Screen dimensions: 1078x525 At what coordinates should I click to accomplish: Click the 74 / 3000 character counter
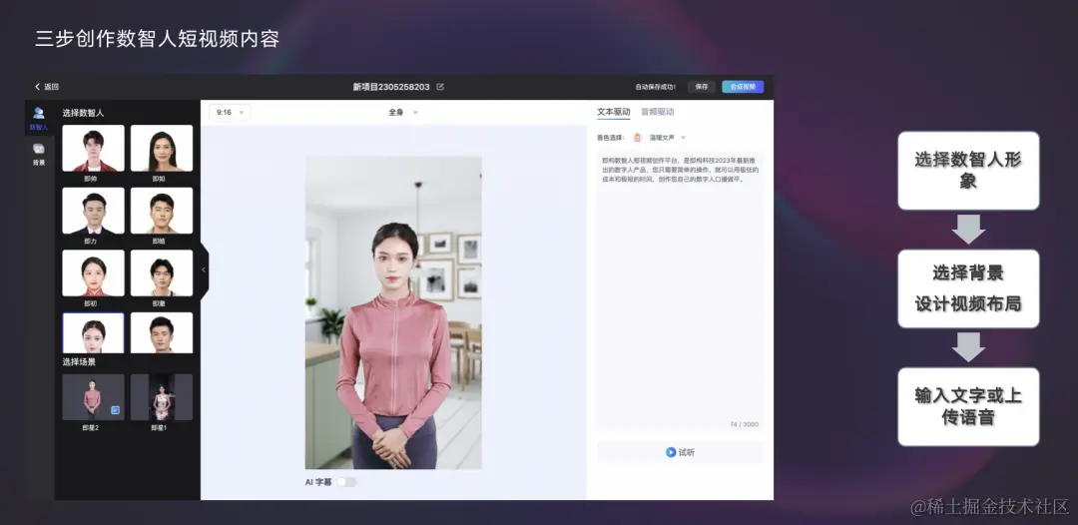click(744, 424)
